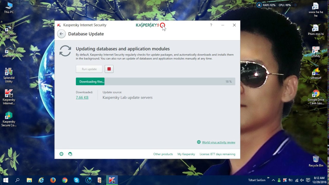Select This PC desktop icon
This screenshot has width=329, height=185.
coord(9,8)
